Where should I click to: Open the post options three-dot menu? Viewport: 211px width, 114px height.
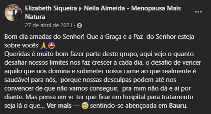[198, 11]
